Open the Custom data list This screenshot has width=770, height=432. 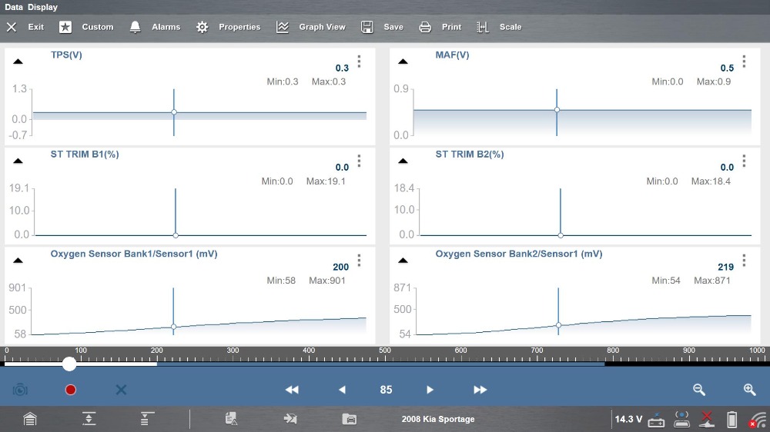tap(86, 27)
